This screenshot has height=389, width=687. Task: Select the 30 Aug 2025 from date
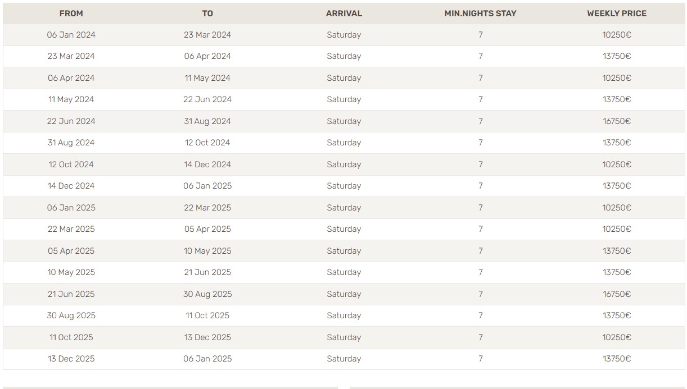(71, 315)
